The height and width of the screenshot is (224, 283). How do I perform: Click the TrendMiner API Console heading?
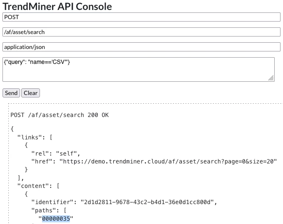click(x=57, y=6)
